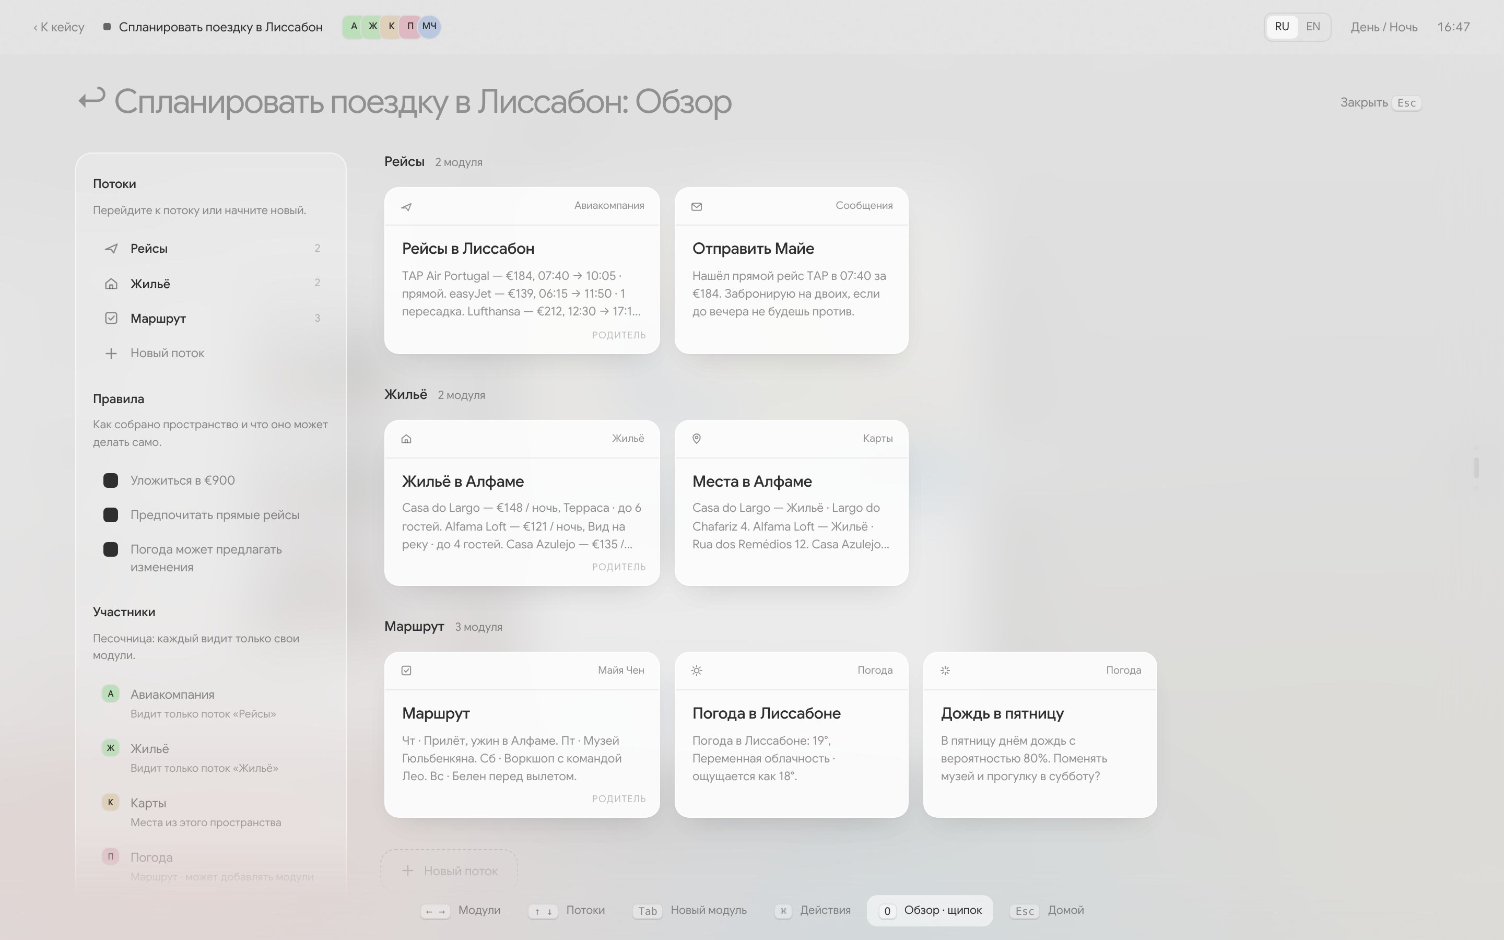Click the checkbox icon on the Маршрут card
Image resolution: width=1504 pixels, height=940 pixels.
click(406, 670)
